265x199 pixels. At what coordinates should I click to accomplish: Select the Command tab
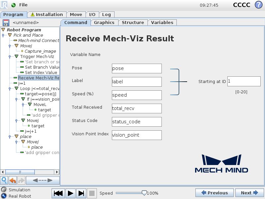76,23
